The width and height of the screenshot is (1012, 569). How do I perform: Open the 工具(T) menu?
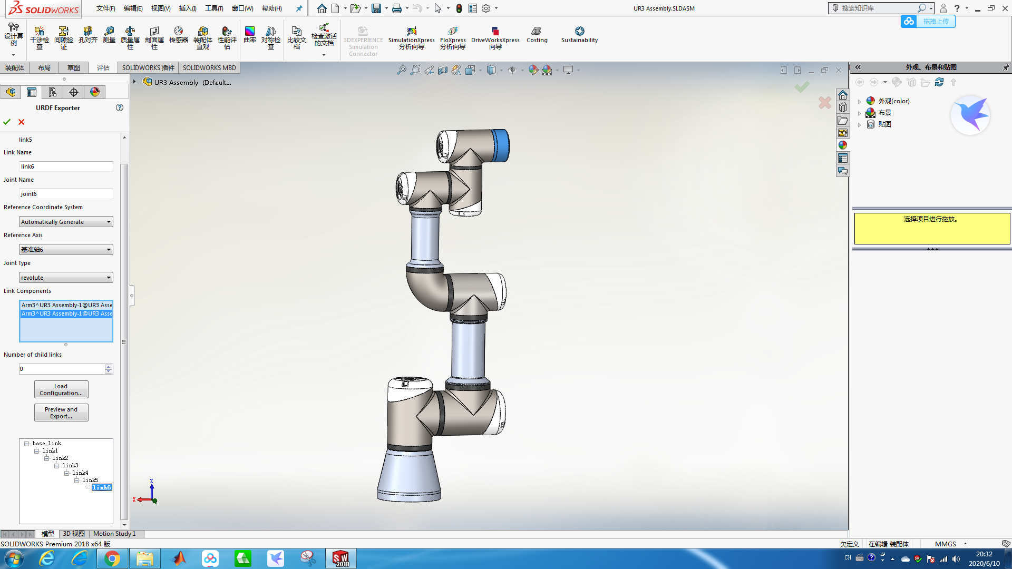[x=213, y=8]
